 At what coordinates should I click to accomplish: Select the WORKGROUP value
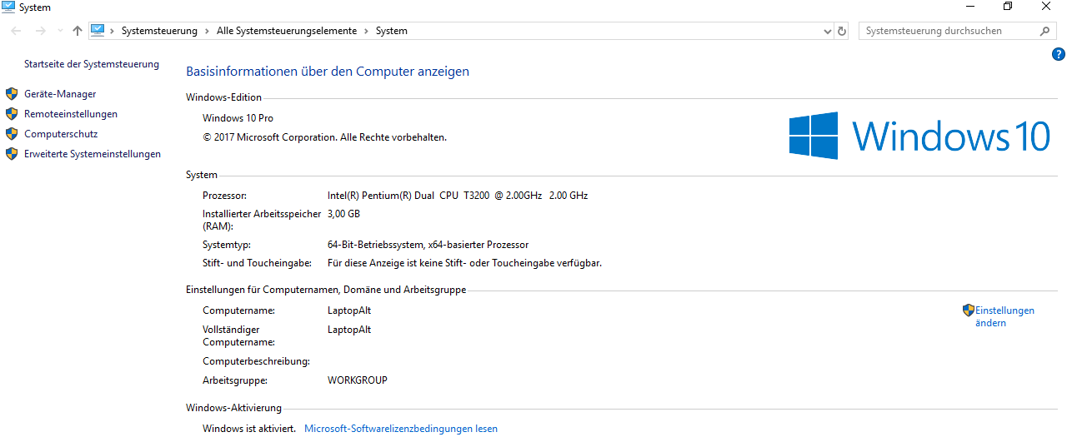coord(358,380)
